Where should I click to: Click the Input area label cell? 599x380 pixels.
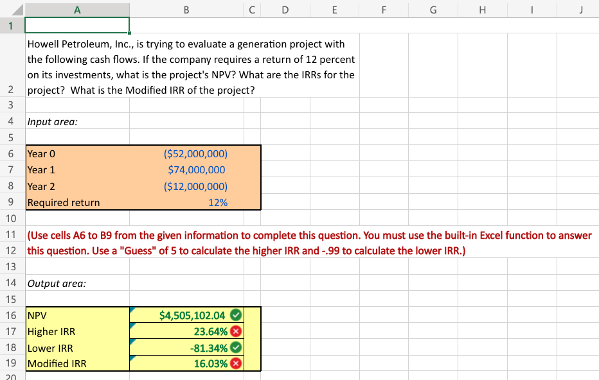[x=76, y=121]
